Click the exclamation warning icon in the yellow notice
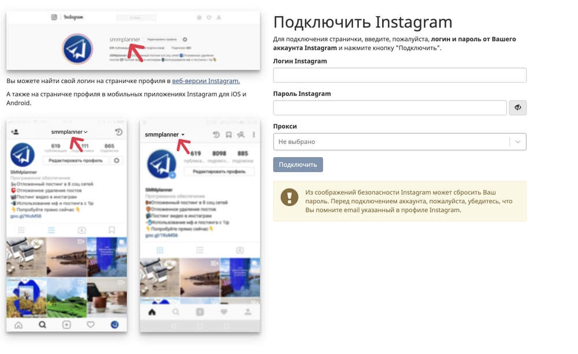 (x=290, y=197)
